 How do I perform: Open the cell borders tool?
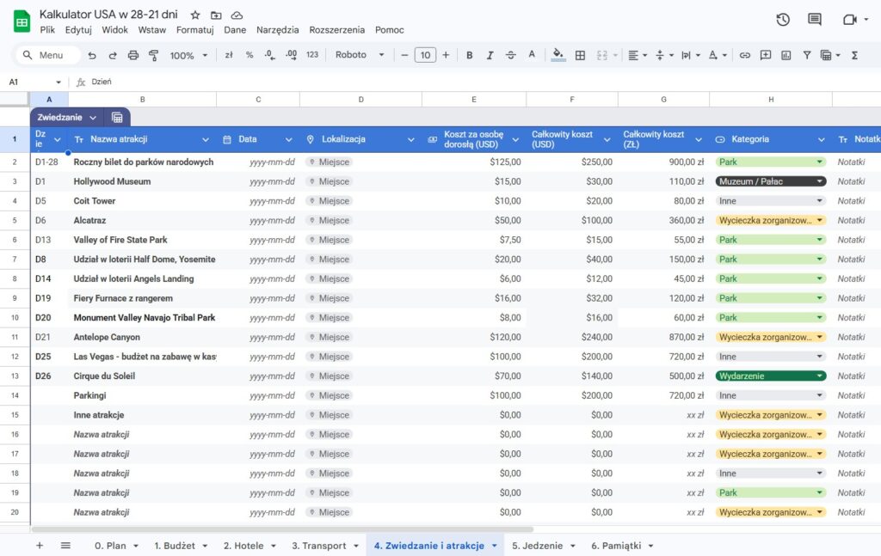580,55
